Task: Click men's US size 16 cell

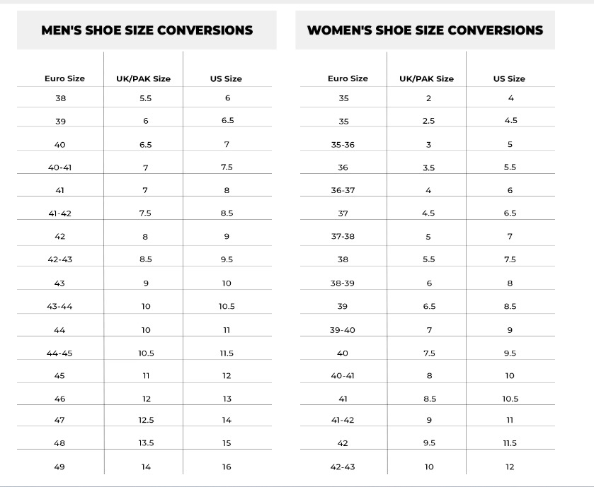Action: tap(227, 467)
